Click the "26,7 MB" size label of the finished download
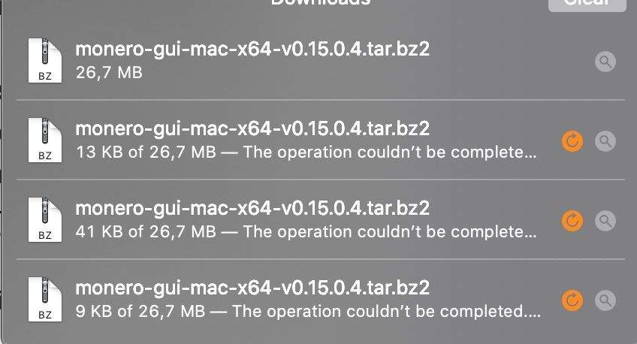This screenshot has height=344, width=637. 109,73
